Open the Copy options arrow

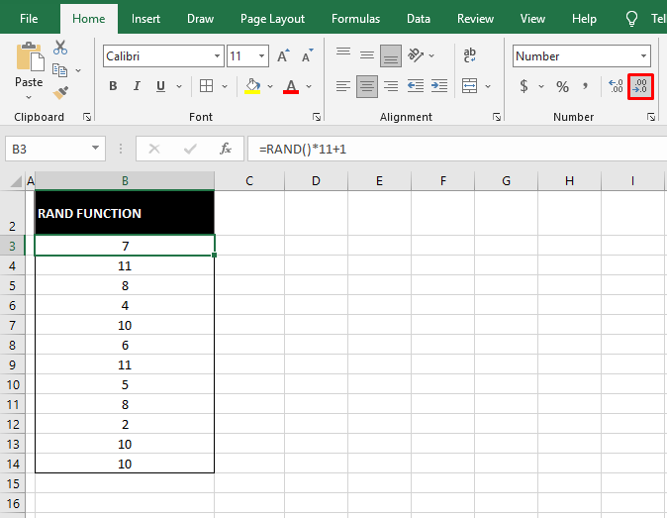coord(78,70)
